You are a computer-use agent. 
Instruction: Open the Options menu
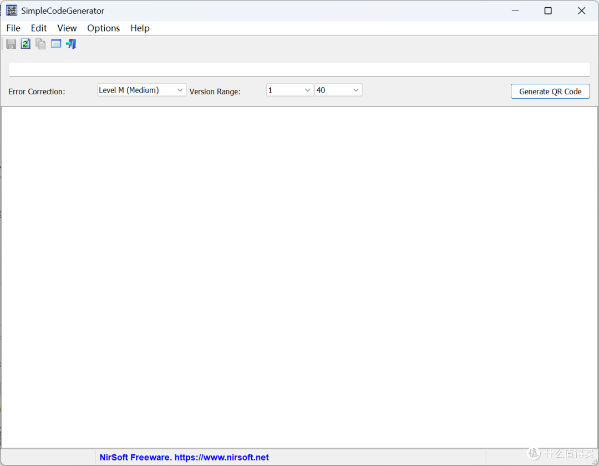pos(104,28)
